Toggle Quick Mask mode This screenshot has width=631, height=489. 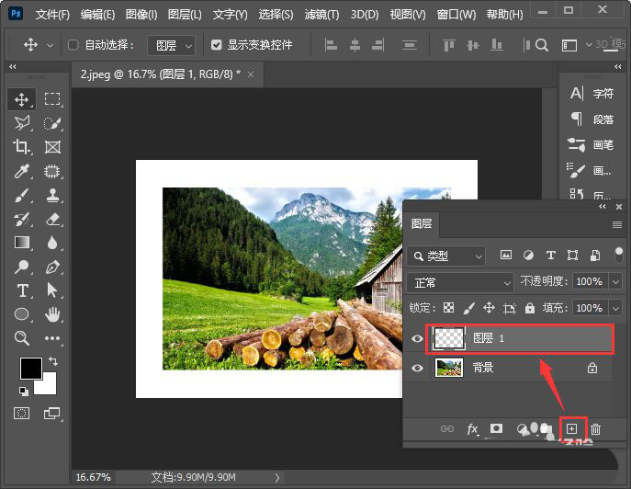(22, 414)
